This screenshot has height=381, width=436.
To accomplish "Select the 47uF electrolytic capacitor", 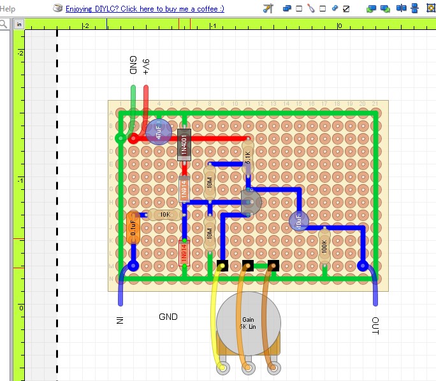I will point(159,132).
